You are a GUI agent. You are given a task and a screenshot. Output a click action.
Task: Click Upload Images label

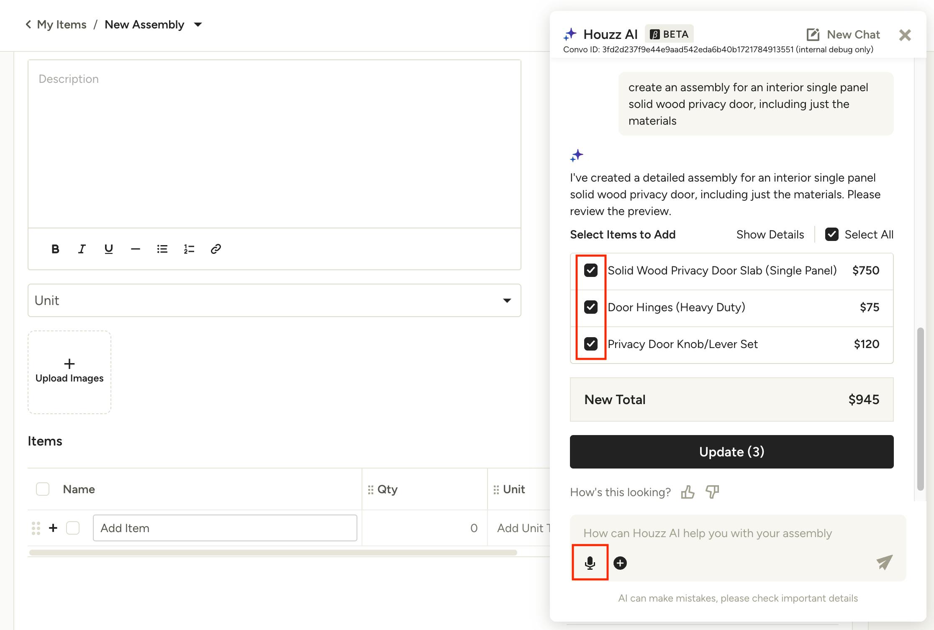coord(69,378)
